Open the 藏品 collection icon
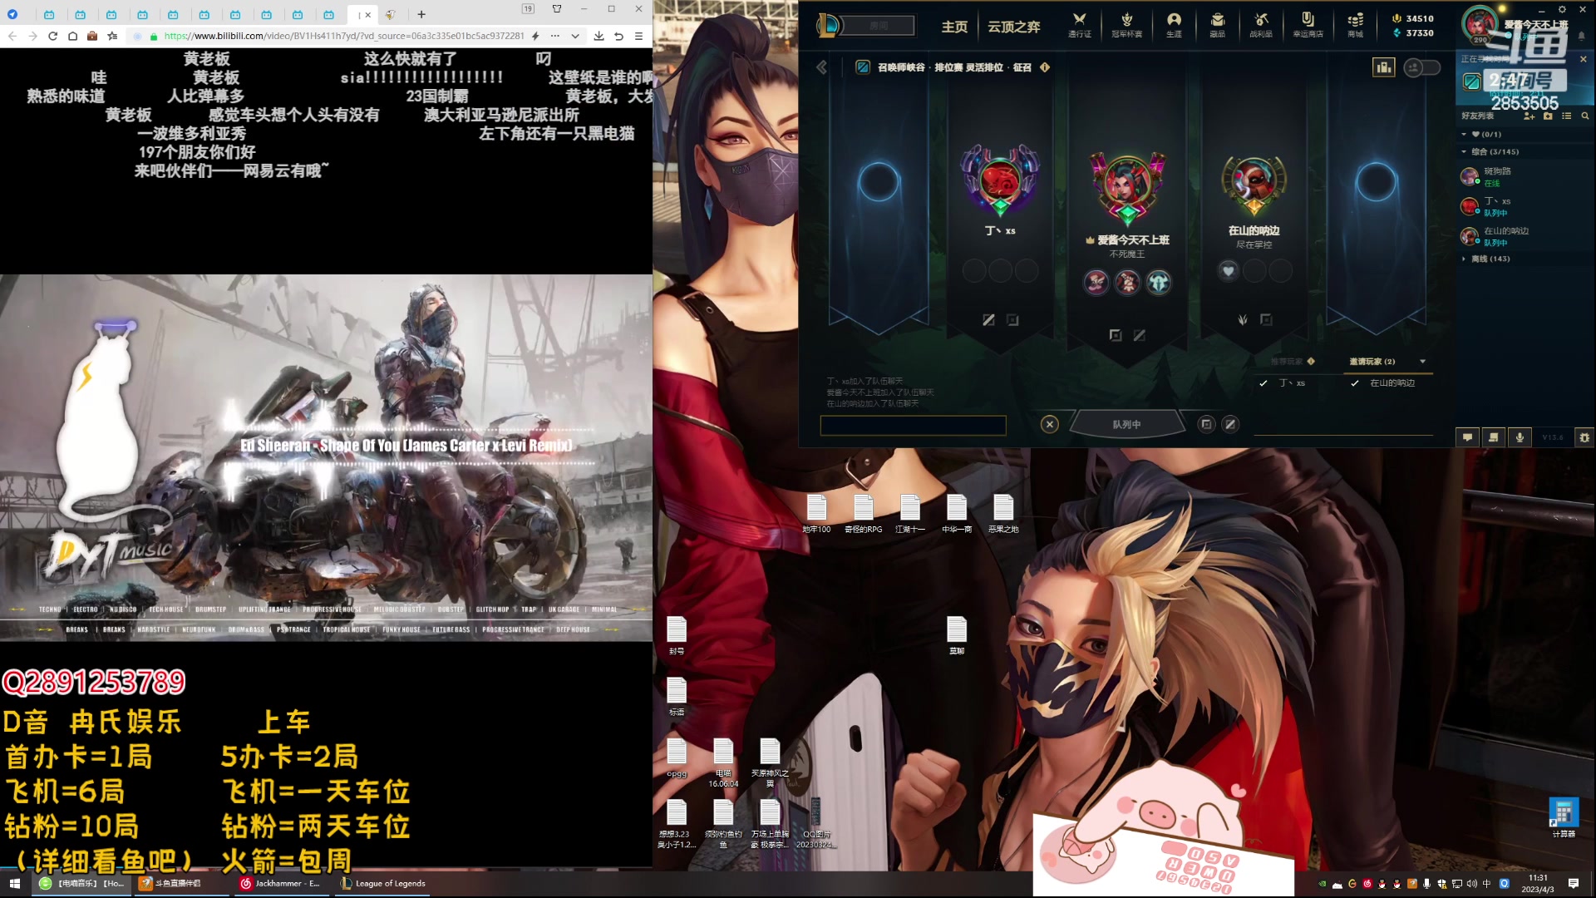This screenshot has height=898, width=1596. pyautogui.click(x=1217, y=24)
